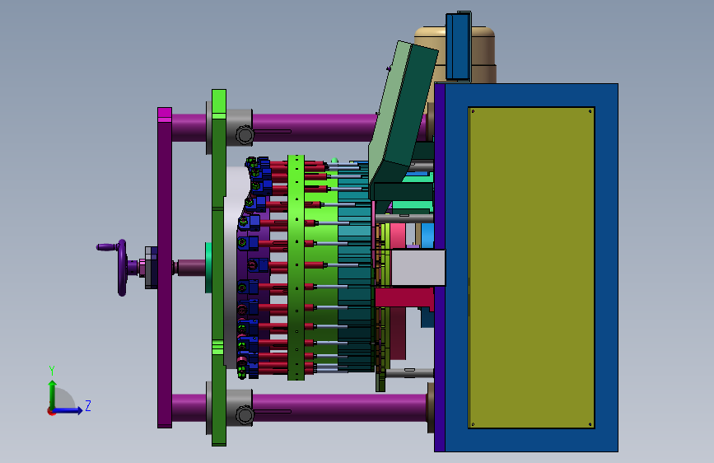
Task: Select the bright green perforated ring
Action: coord(296,268)
